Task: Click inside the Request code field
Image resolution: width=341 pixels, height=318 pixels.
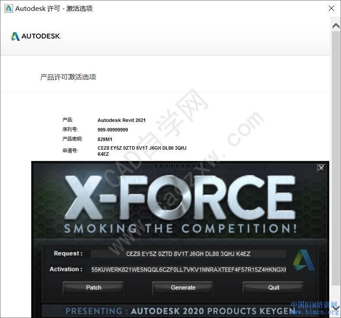Action: pos(188,254)
